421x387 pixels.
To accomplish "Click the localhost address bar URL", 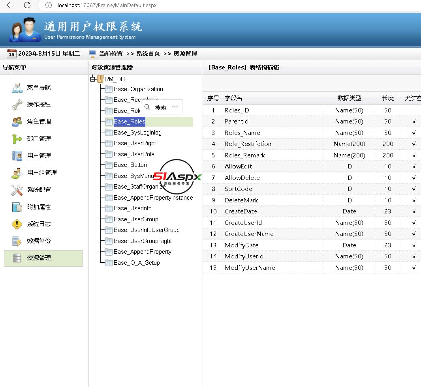I will (107, 5).
